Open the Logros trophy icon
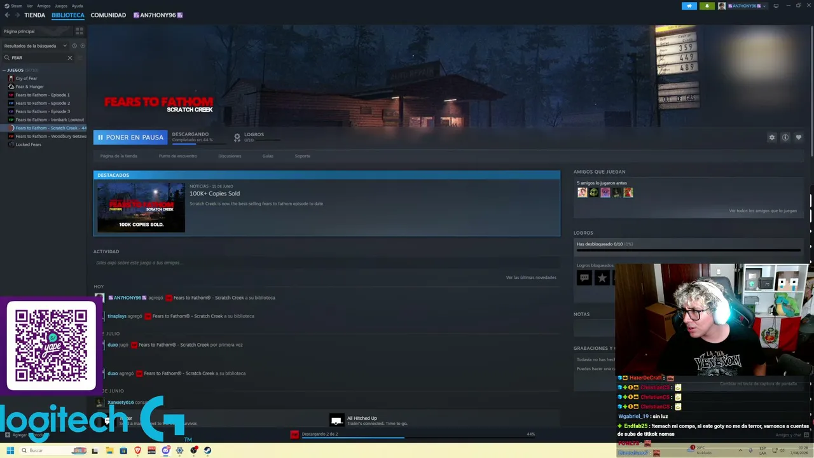This screenshot has width=814, height=458. [237, 137]
